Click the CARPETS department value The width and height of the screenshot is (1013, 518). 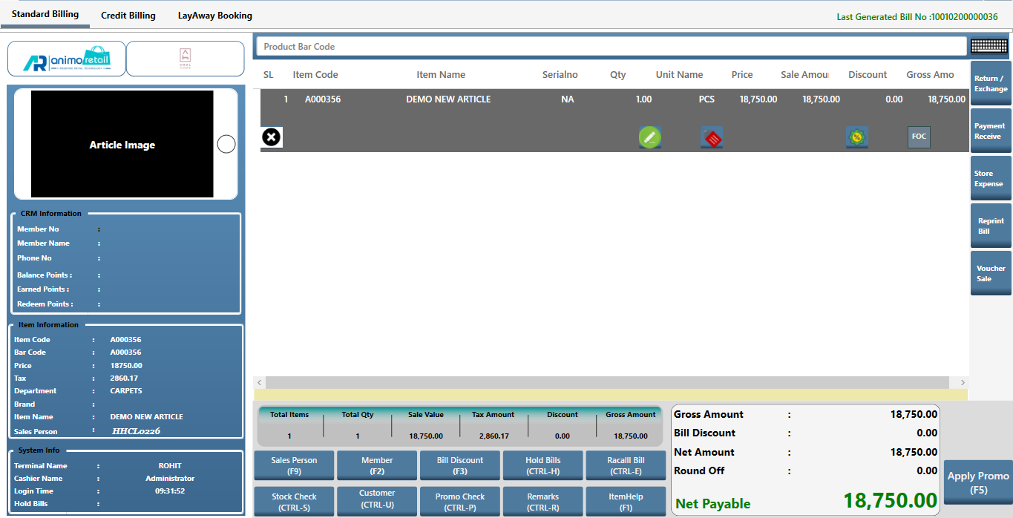click(x=126, y=391)
